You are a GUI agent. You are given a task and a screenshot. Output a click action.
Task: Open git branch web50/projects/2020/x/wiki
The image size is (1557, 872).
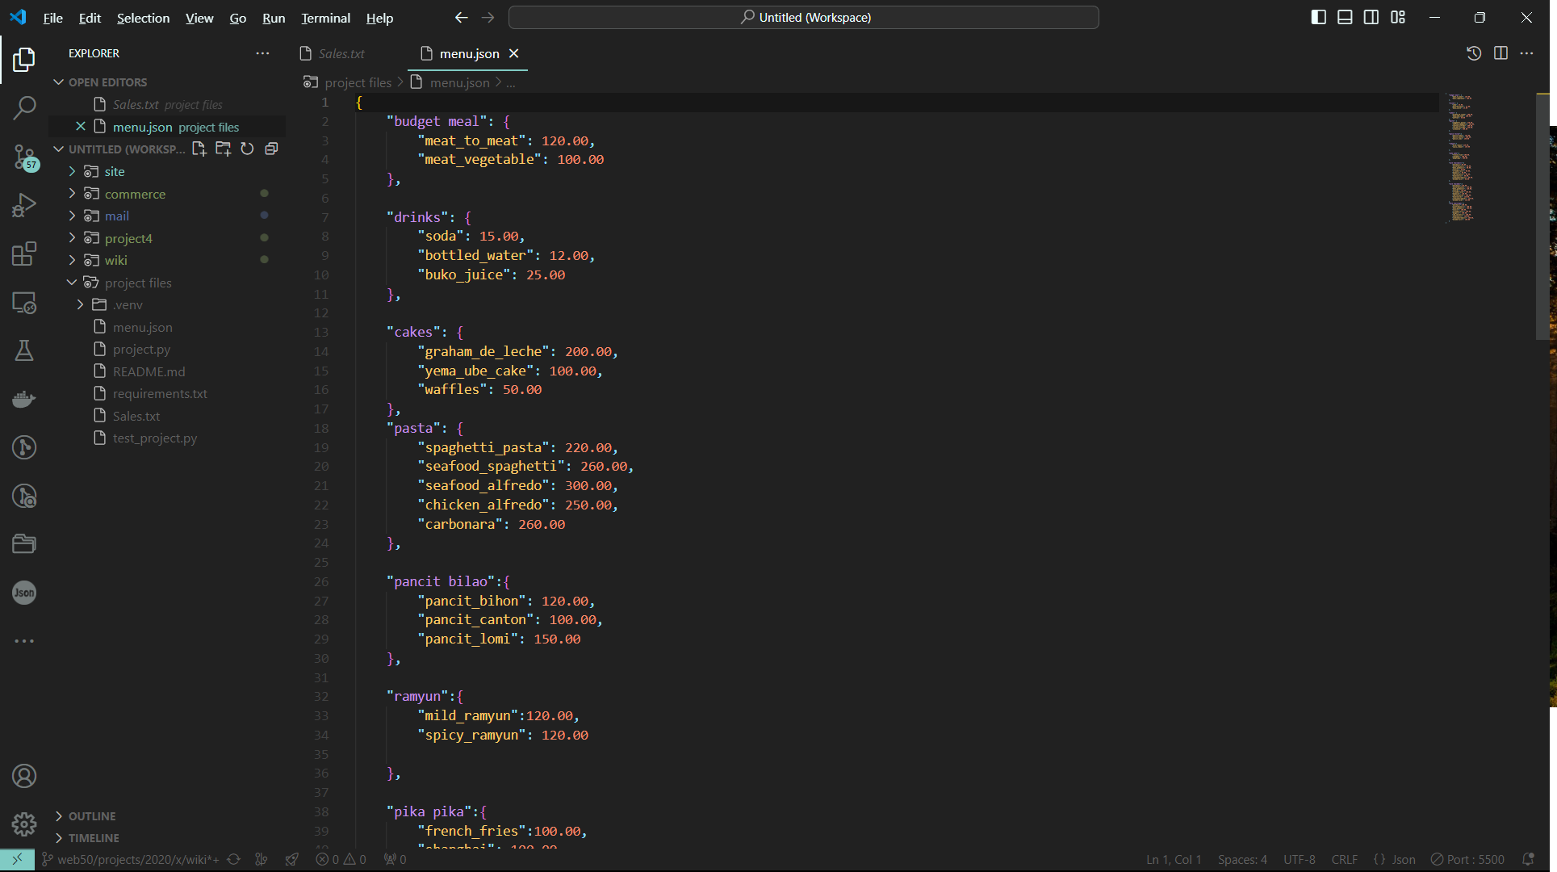point(131,860)
